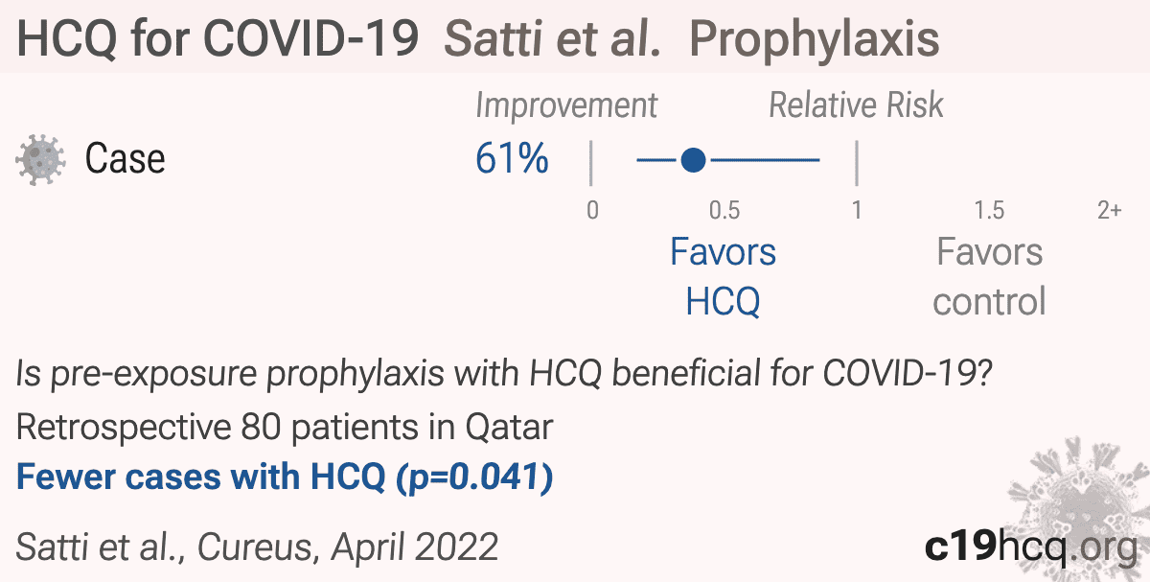Click the blue point estimate dot
The height and width of the screenshot is (582, 1150).
pos(694,160)
